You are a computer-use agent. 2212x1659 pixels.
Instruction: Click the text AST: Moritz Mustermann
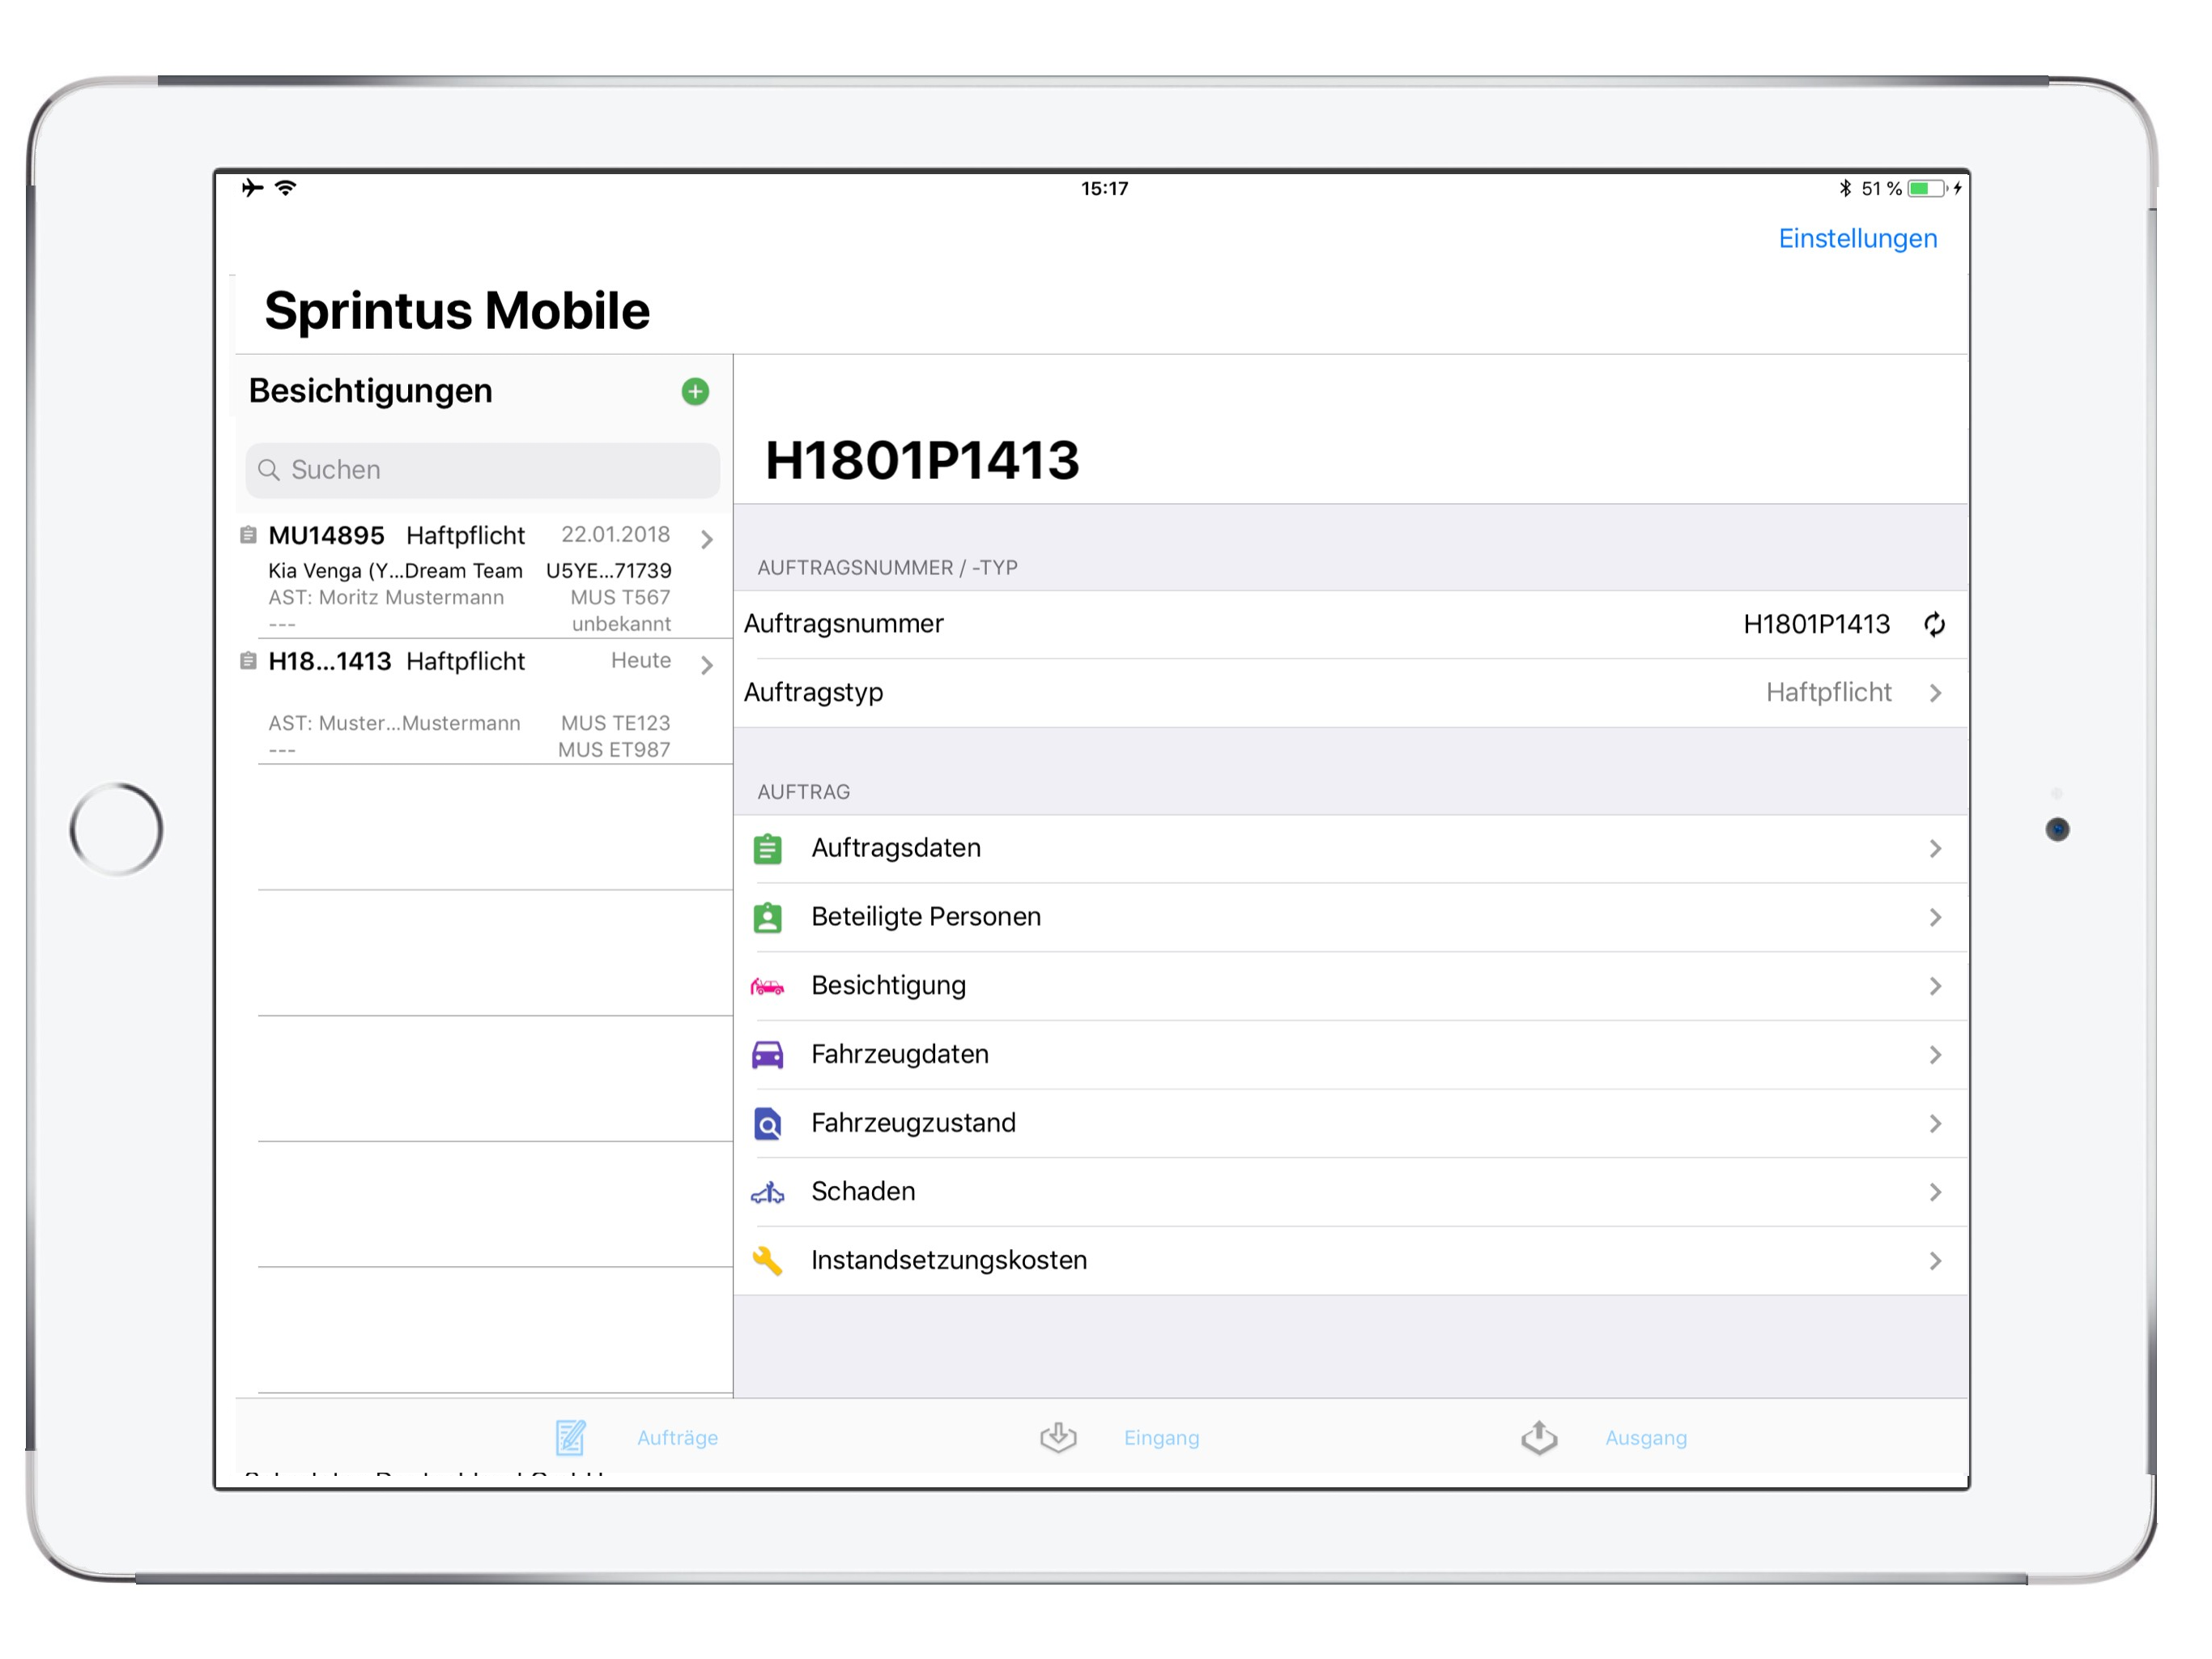pos(386,597)
